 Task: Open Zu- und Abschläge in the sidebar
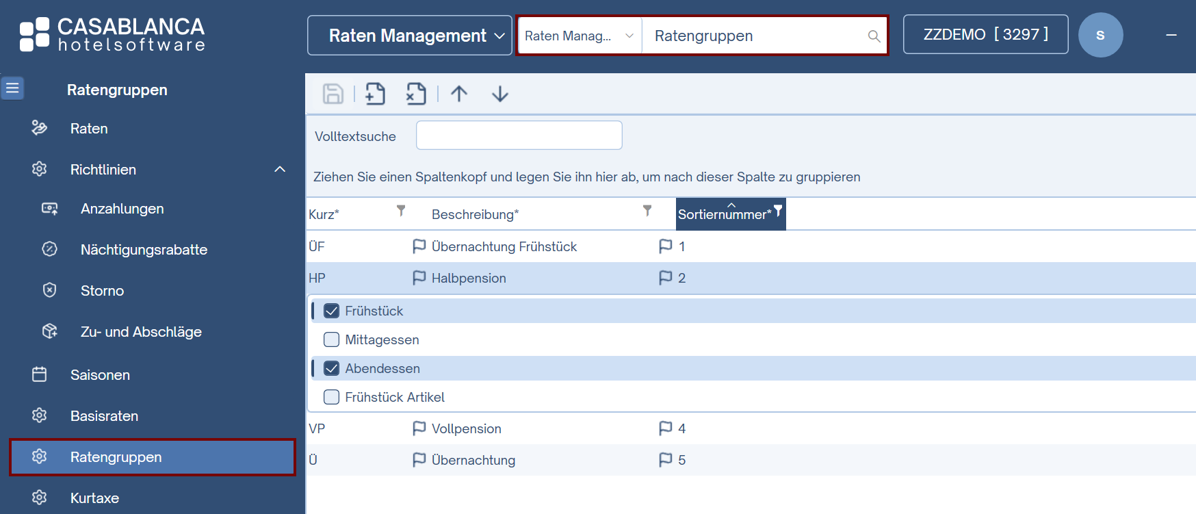click(141, 332)
